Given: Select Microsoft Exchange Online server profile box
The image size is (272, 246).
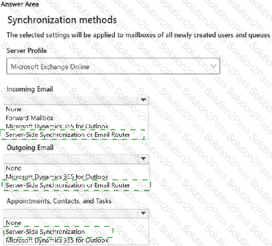Looking at the screenshot, I should [x=113, y=66].
